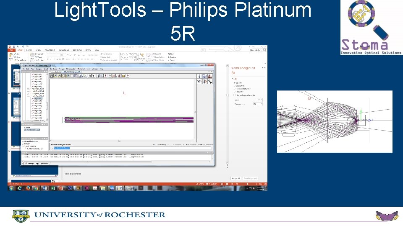Click Find in PowerPoint Editing group
This screenshot has width=403, height=226.
tap(171, 54)
